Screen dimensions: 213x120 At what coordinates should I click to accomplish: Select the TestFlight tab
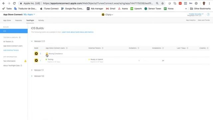coord(30,20)
